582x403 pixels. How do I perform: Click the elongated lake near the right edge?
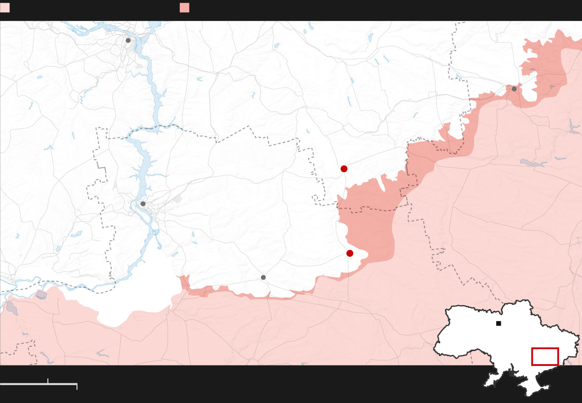(534, 163)
